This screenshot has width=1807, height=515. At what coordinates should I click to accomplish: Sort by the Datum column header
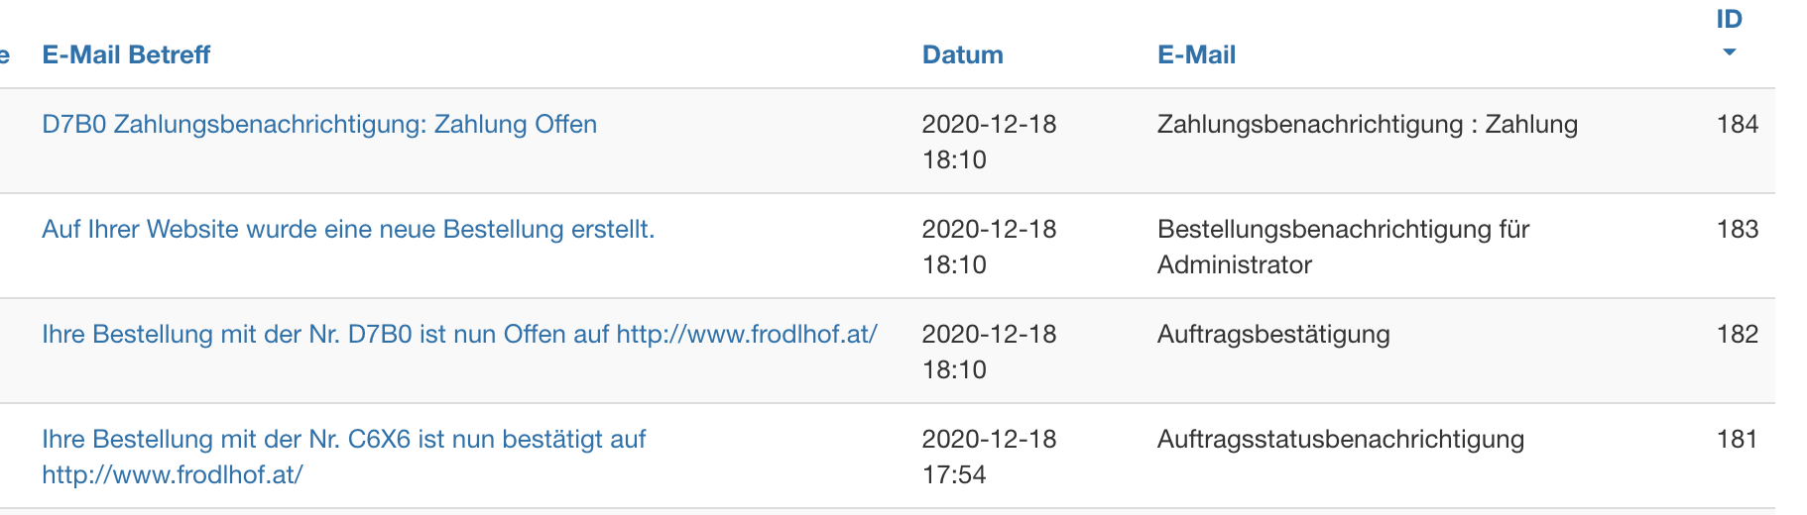[962, 55]
